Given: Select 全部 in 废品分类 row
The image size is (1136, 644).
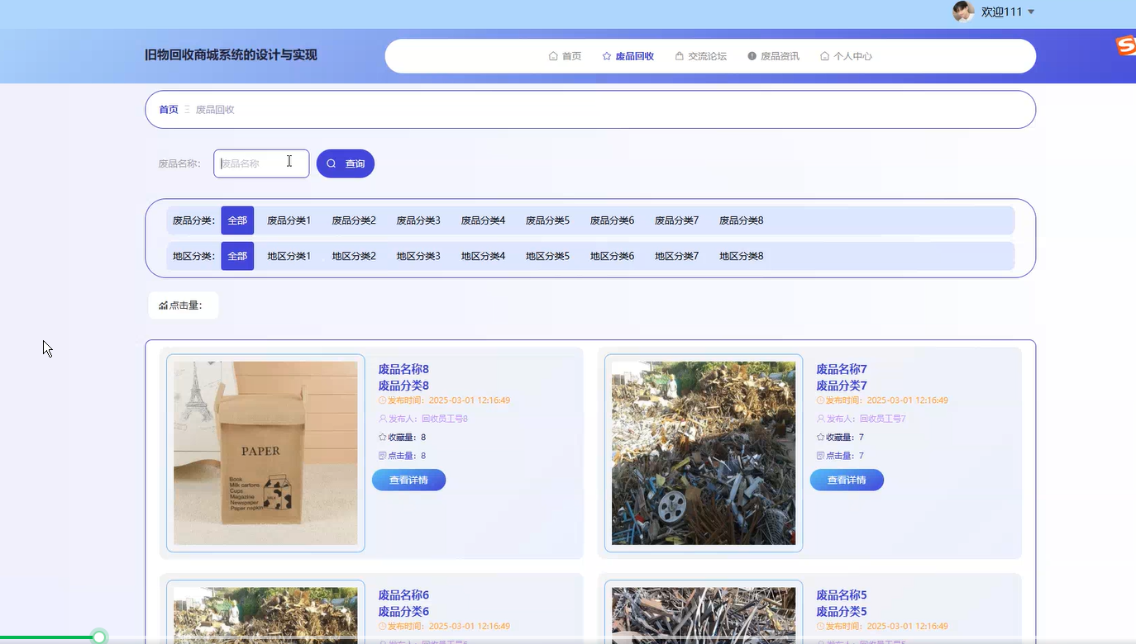Looking at the screenshot, I should [237, 220].
